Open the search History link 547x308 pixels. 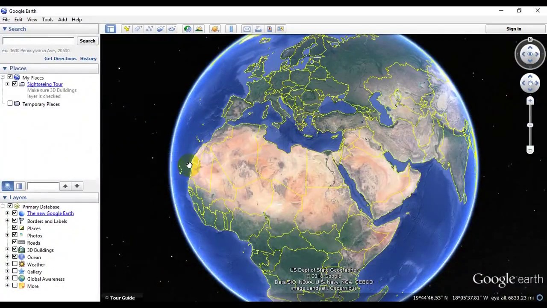(88, 59)
